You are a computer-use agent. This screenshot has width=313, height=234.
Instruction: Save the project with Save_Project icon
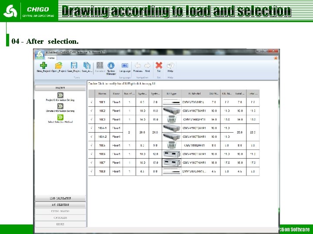click(x=74, y=65)
